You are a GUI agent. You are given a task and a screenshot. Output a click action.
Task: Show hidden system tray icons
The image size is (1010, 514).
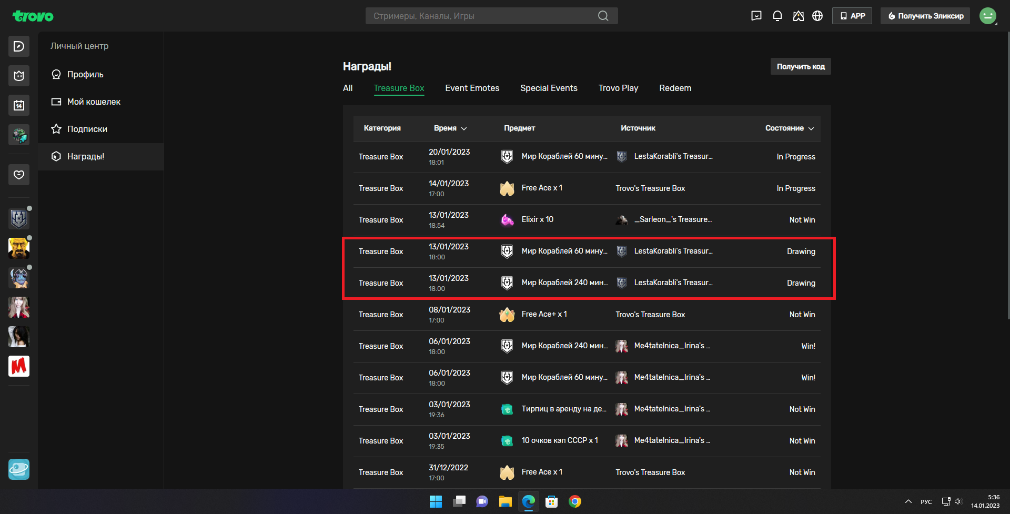tap(908, 501)
